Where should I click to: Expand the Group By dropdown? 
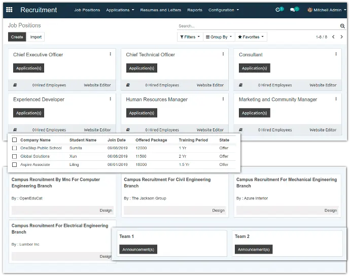(219, 37)
